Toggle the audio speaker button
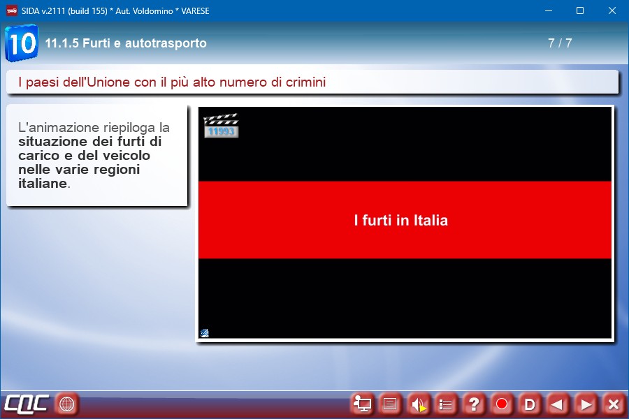 [x=418, y=404]
